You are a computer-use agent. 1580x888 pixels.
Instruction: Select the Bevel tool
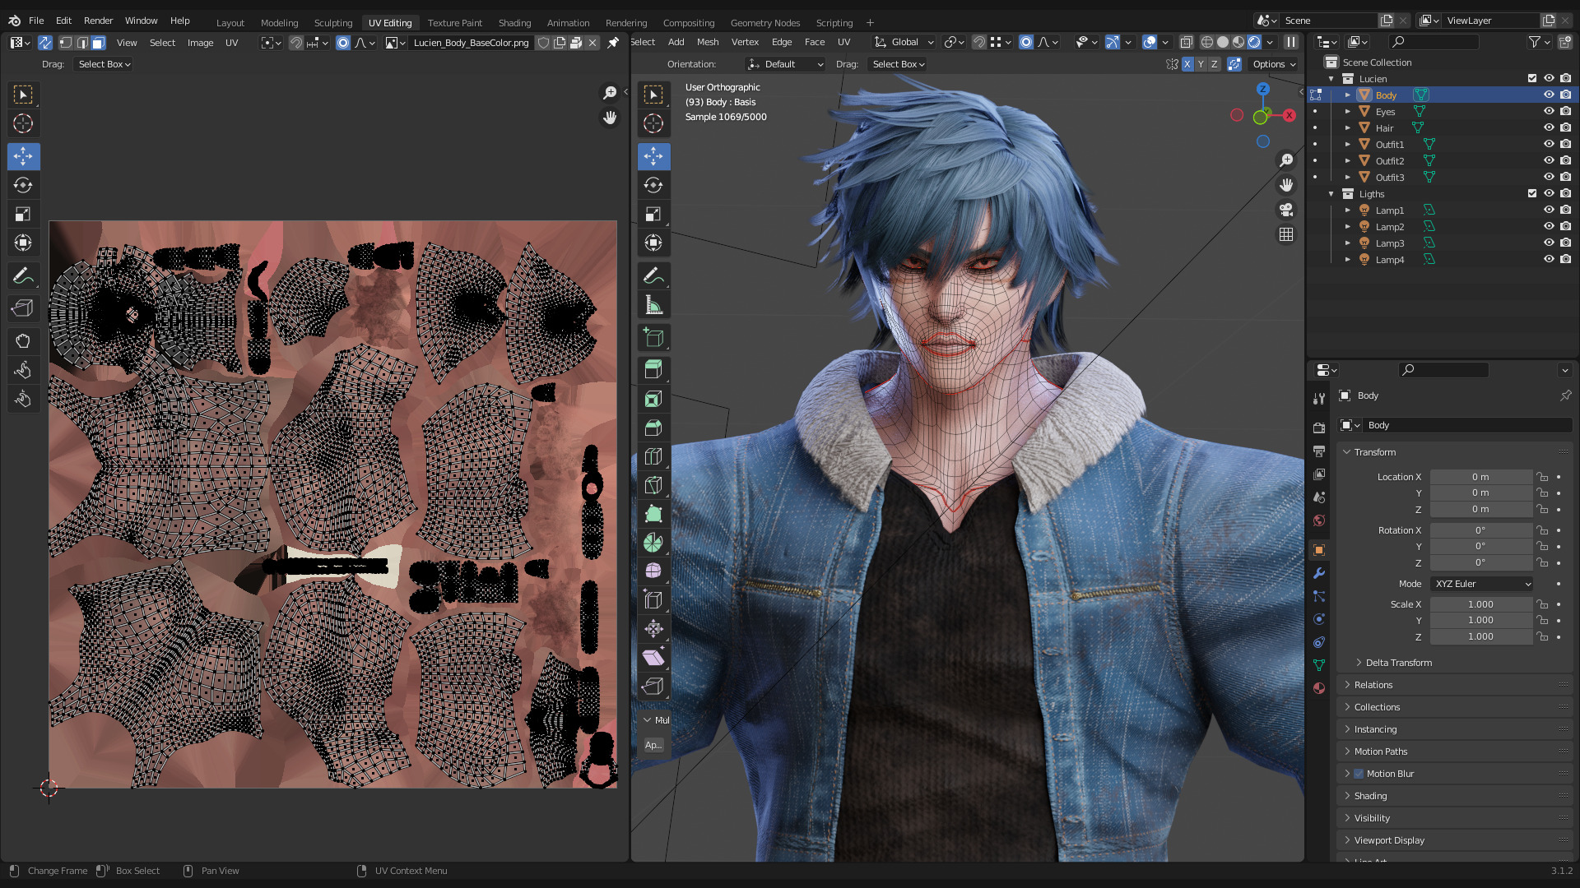click(653, 428)
